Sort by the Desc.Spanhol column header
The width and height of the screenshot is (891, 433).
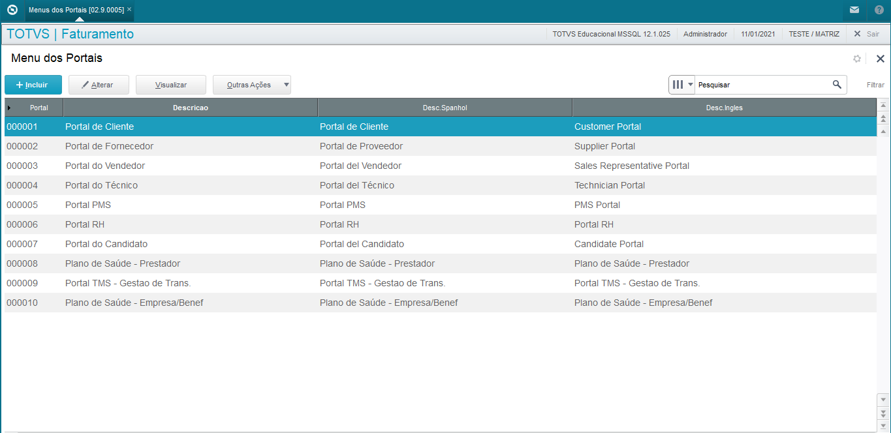(x=445, y=108)
